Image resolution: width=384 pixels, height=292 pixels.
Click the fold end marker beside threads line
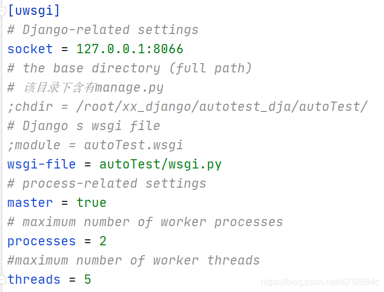pyautogui.click(x=2, y=279)
